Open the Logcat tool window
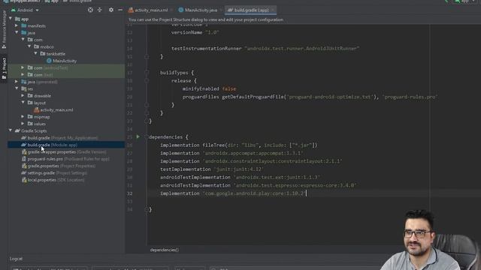 16,259
